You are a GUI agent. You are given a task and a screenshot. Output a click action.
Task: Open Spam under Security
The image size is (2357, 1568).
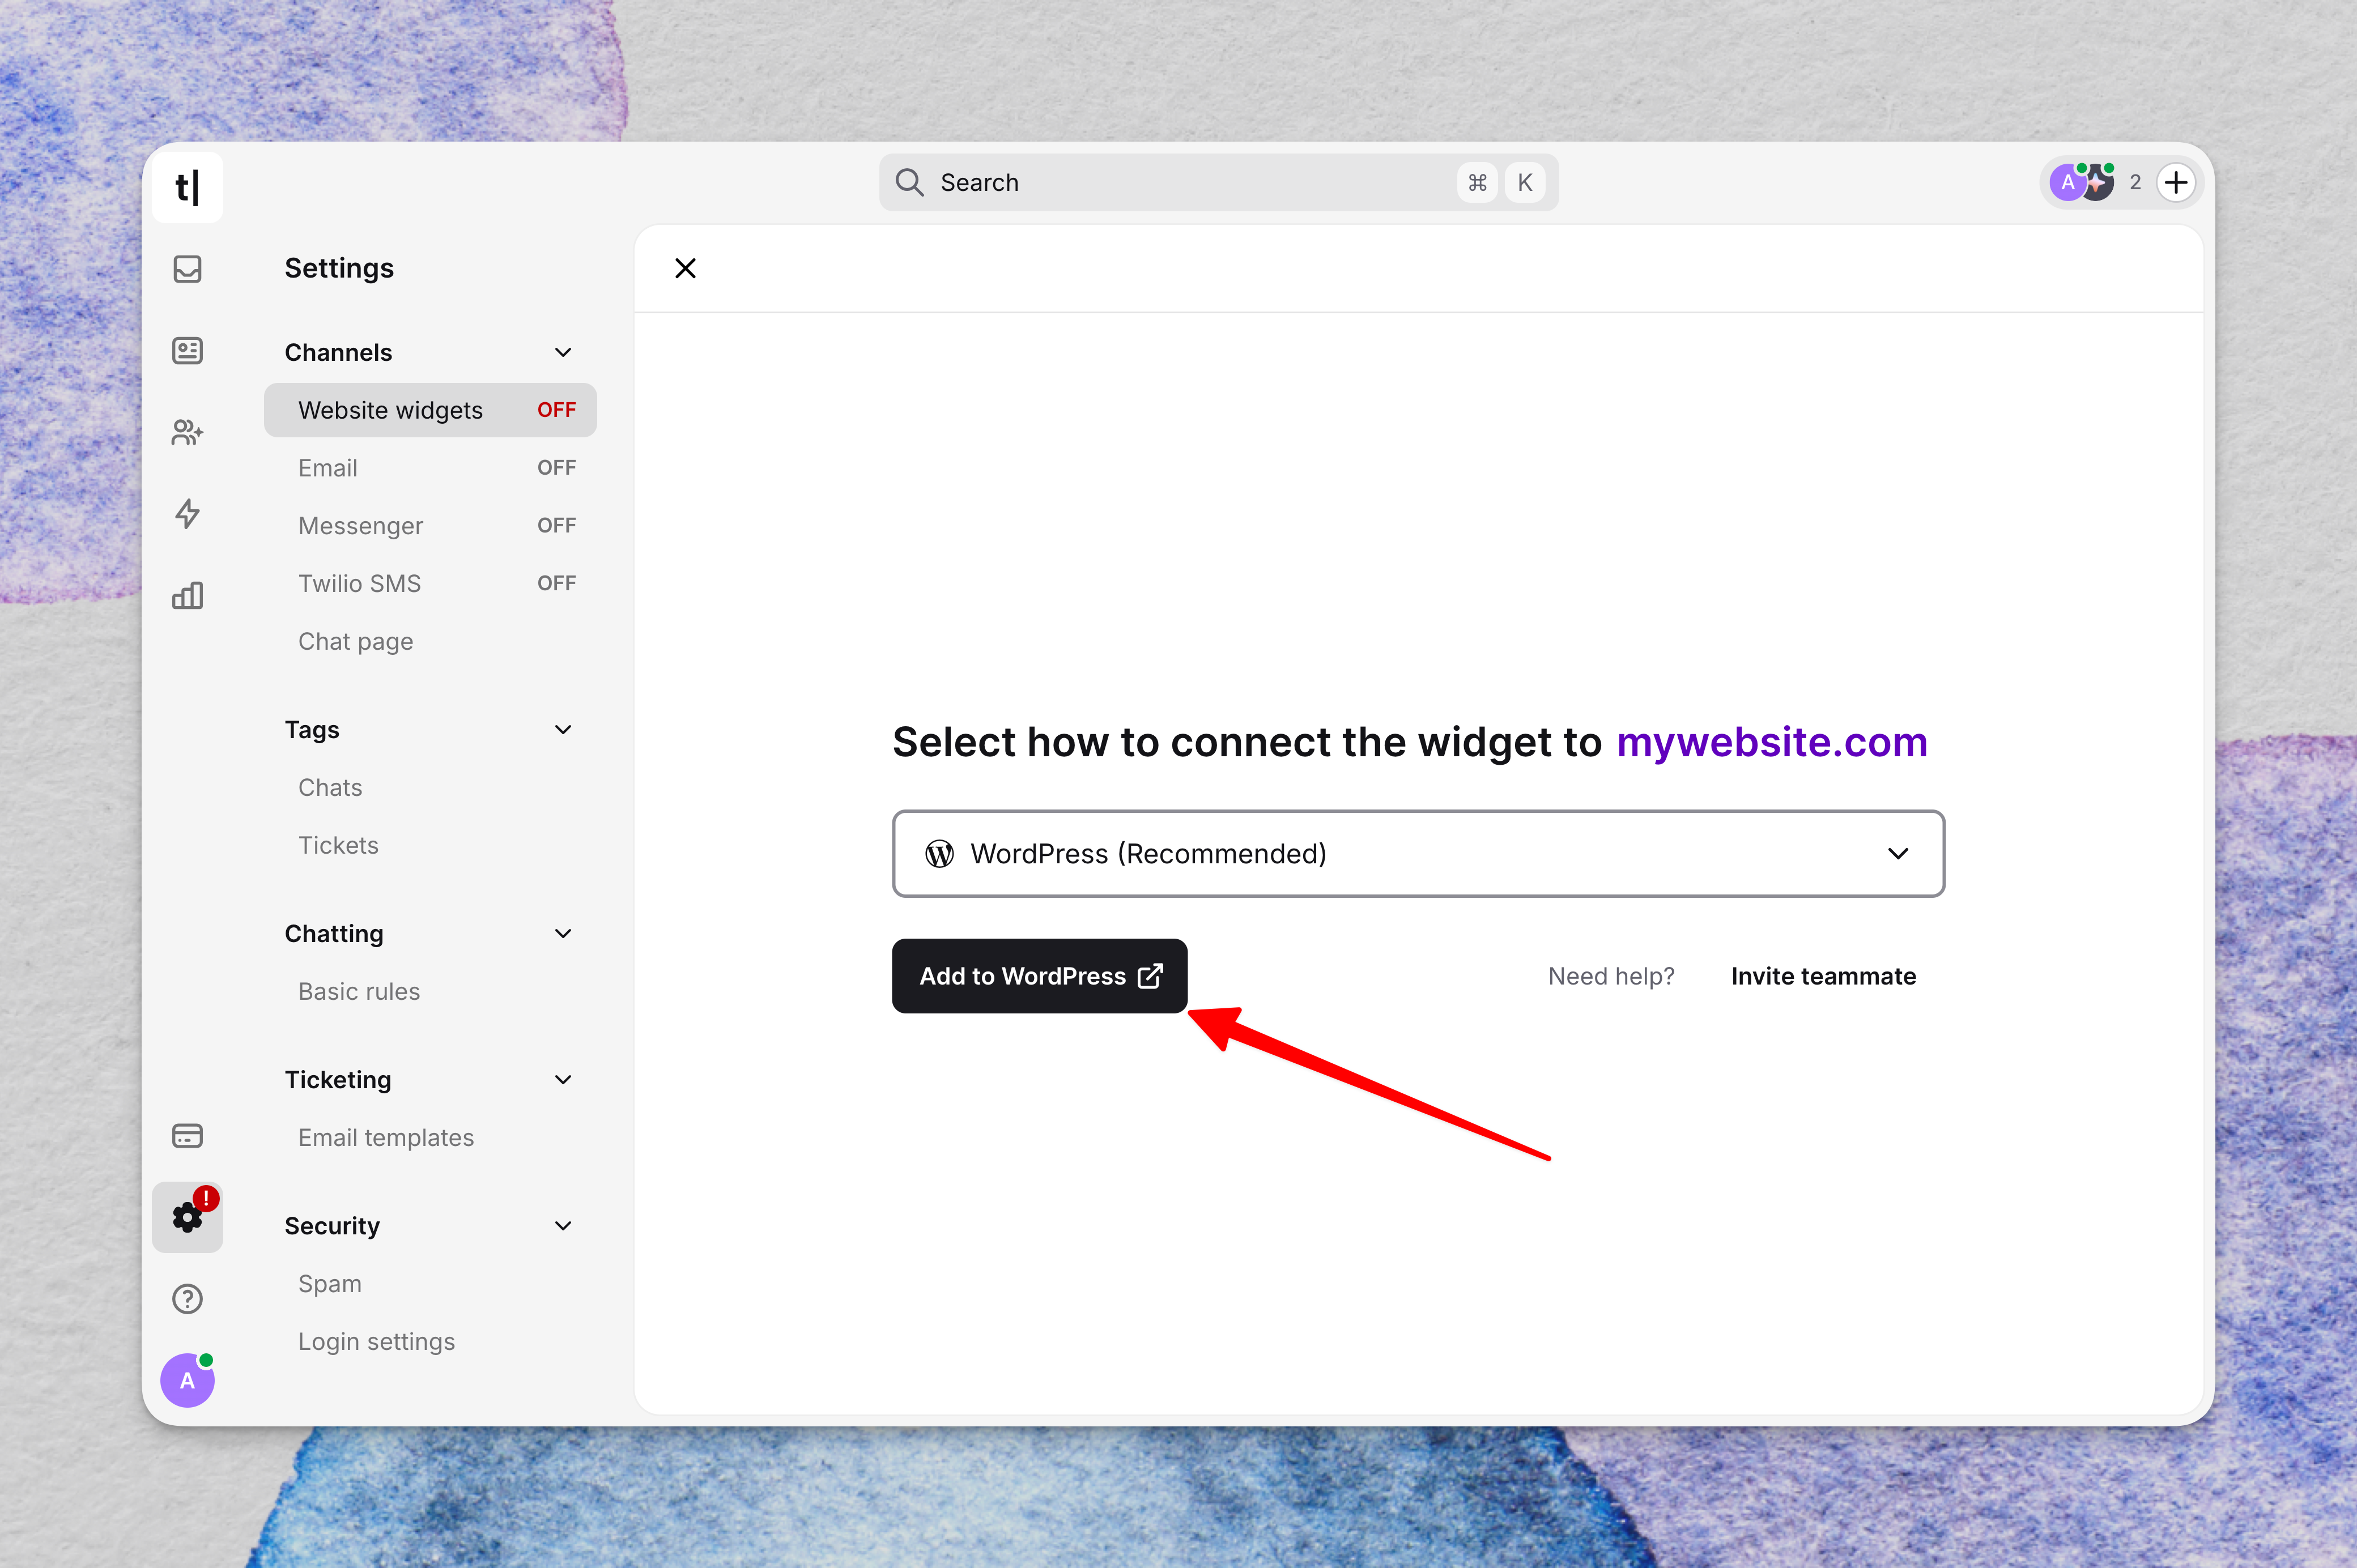point(430,1284)
